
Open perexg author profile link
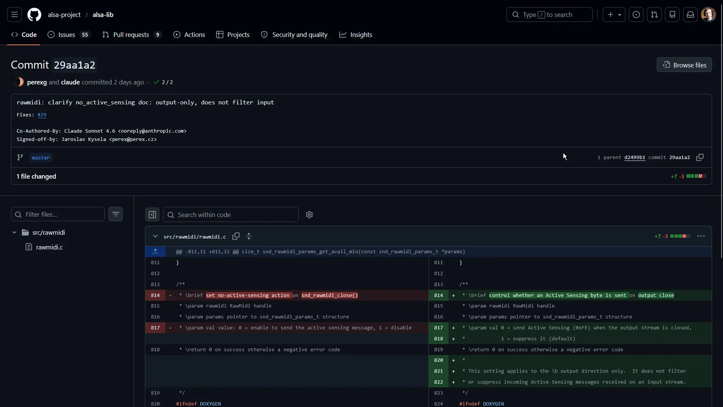coord(37,82)
